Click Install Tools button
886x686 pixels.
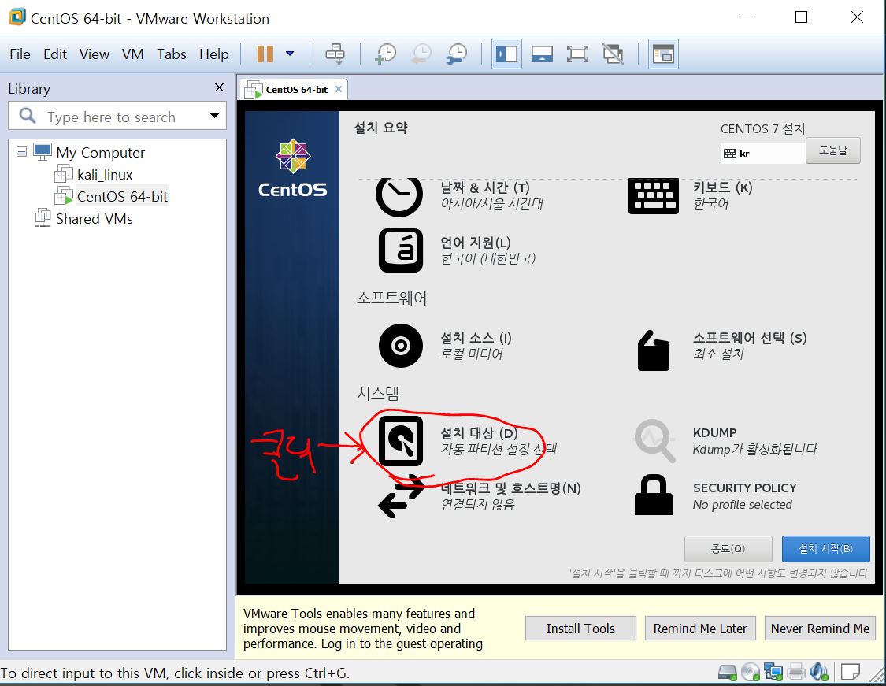580,629
